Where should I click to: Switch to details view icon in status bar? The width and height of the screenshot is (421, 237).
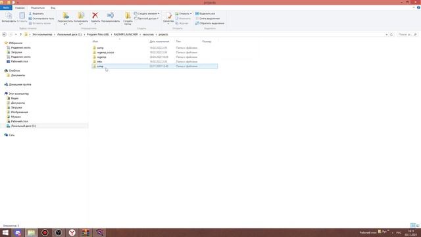pos(413,225)
